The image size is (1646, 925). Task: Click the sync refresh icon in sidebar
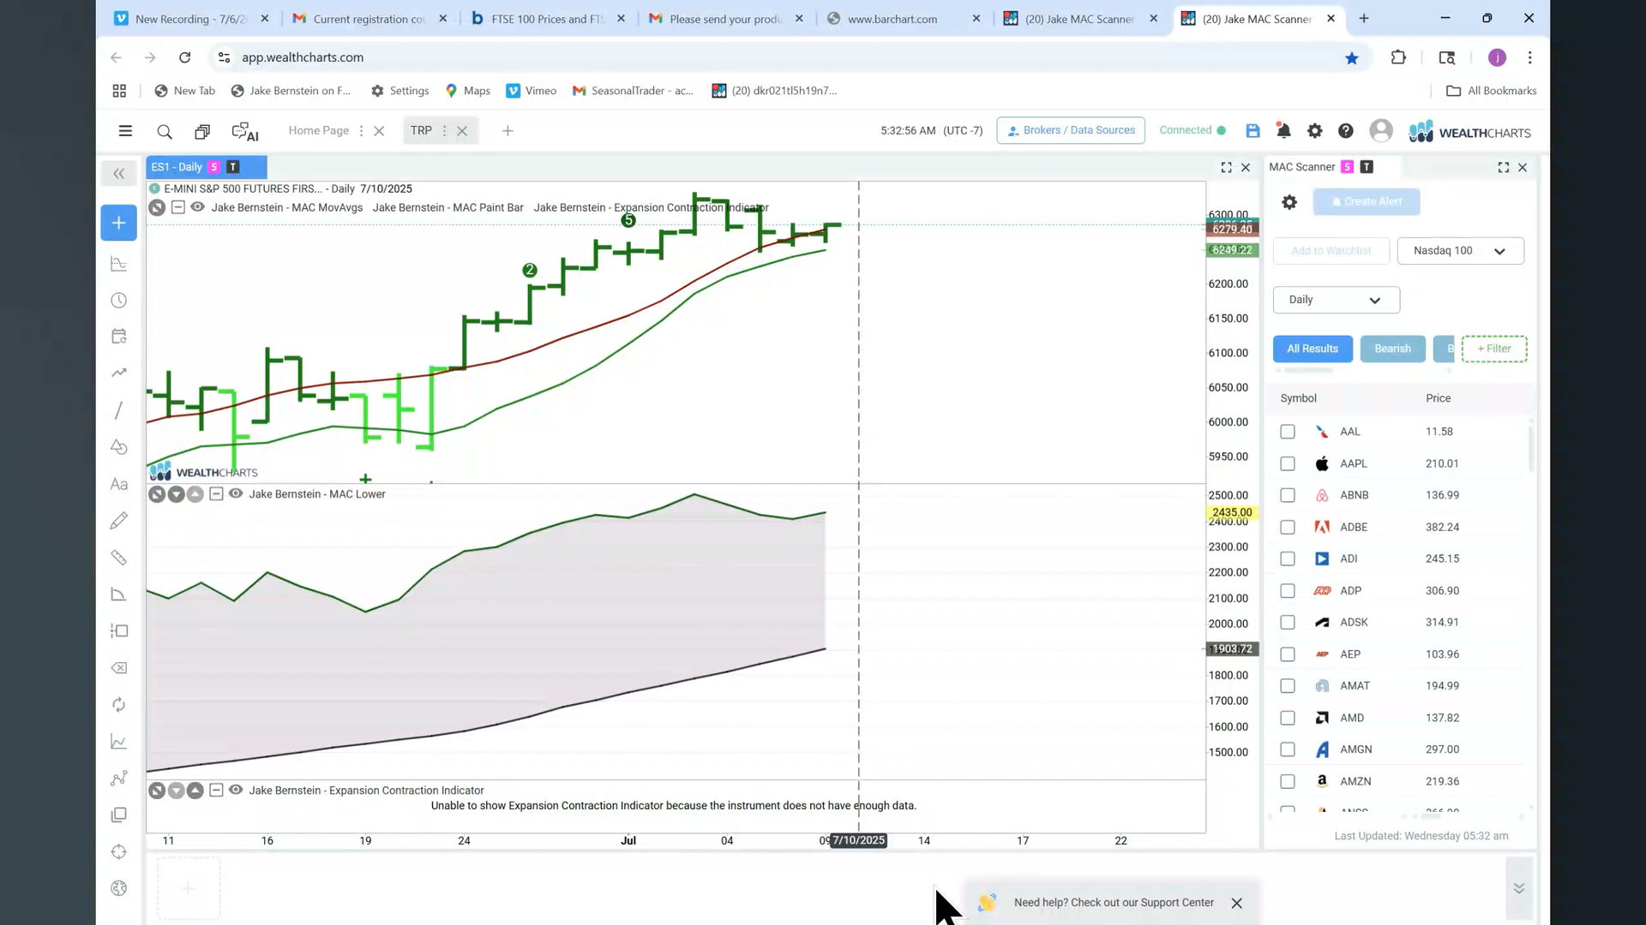[x=119, y=705]
